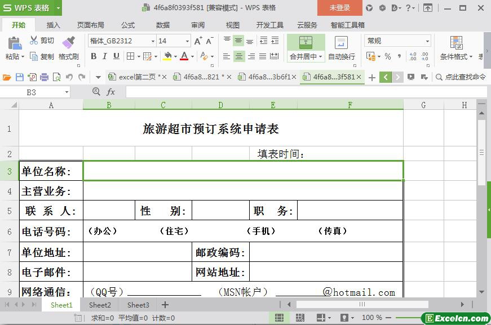Screen dimensions: 491x325
Task: Toggle Italic formatting
Action: [x=105, y=56]
